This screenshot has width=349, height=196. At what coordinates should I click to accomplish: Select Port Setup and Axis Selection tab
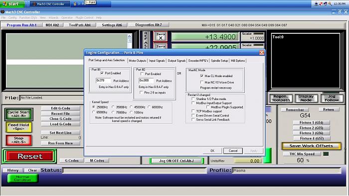click(107, 60)
